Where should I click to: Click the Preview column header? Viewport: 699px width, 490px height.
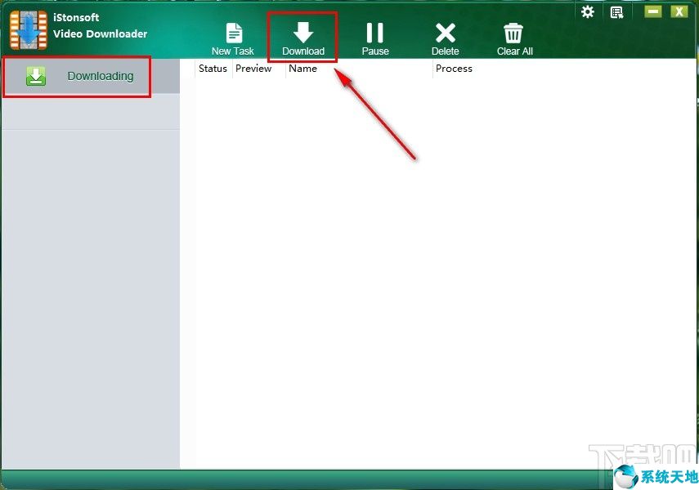click(253, 69)
